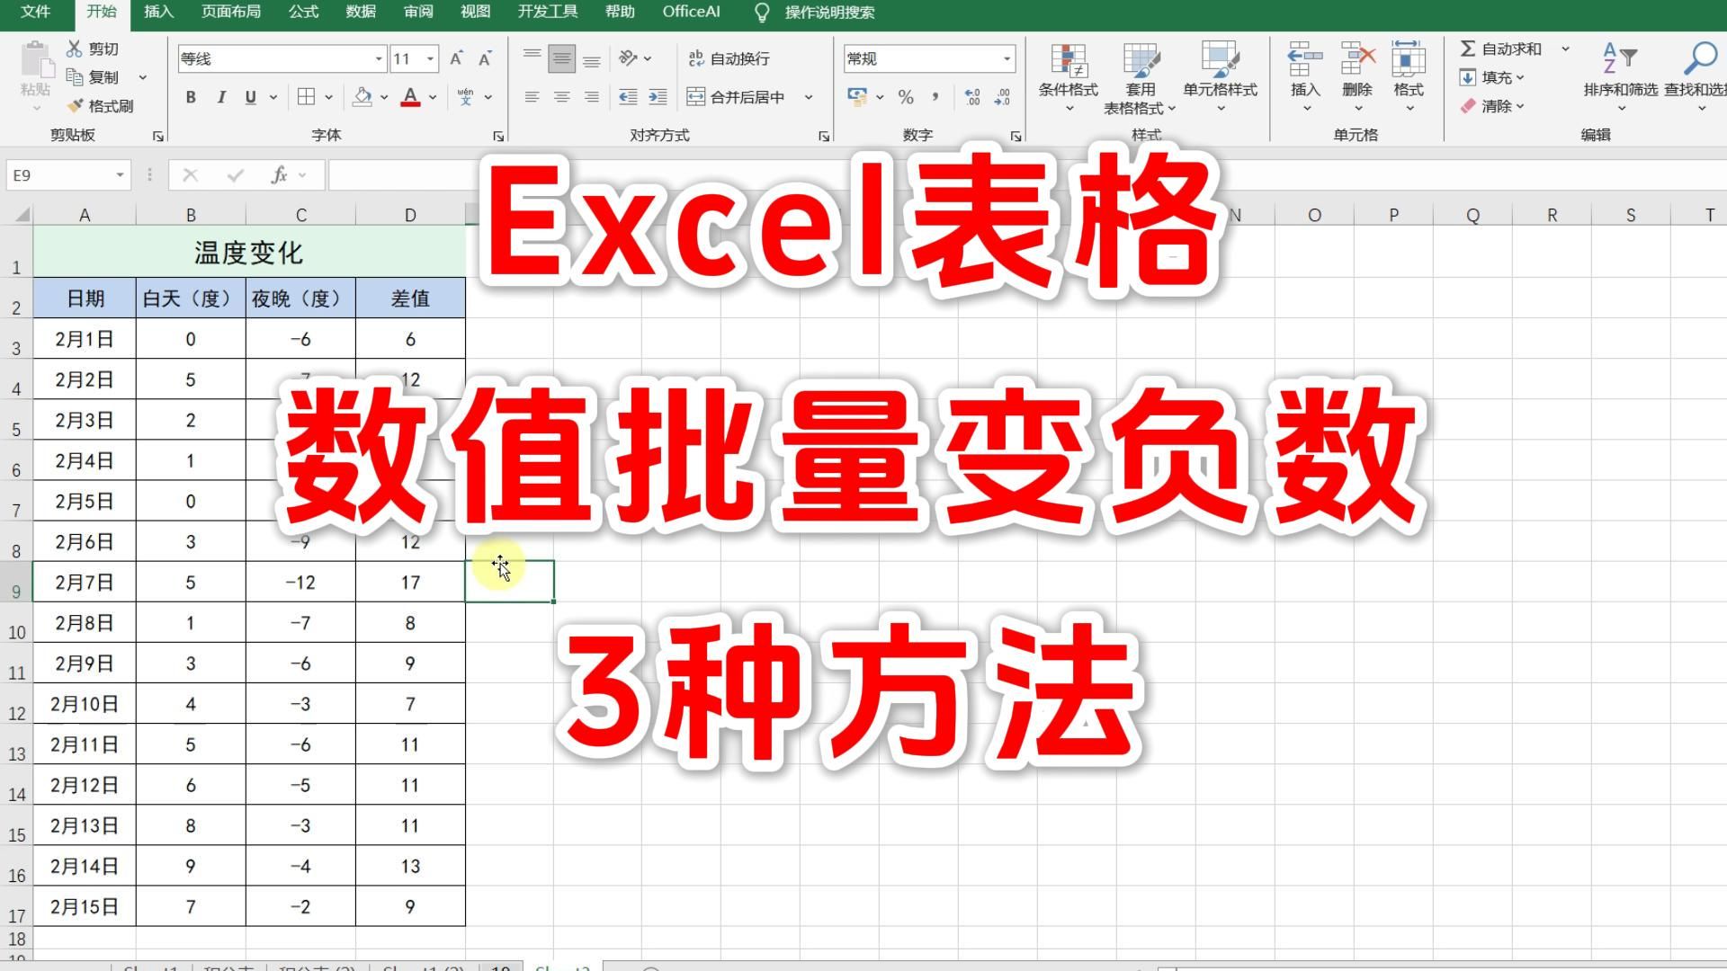The height and width of the screenshot is (971, 1727).
Task: Open the Fill (填充) menu
Action: [x=1491, y=77]
